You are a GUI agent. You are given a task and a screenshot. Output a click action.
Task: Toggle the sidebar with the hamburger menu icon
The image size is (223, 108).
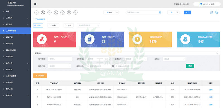point(35,4)
